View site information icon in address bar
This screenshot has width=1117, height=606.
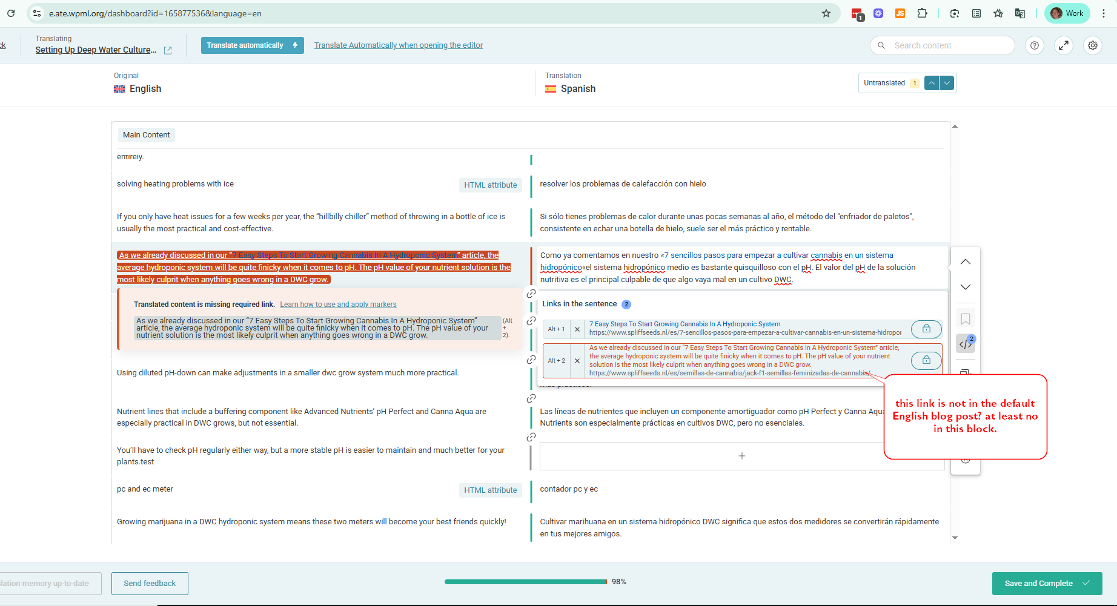(37, 13)
